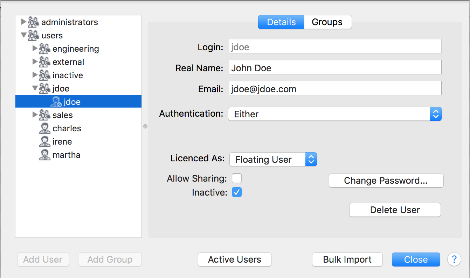The height and width of the screenshot is (278, 470).
Task: Expand the administrators group tree node
Action: point(23,22)
